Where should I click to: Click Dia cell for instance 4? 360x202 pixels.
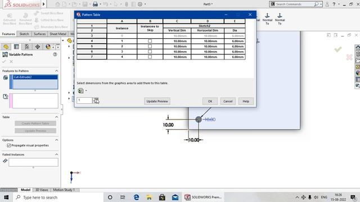(235, 57)
